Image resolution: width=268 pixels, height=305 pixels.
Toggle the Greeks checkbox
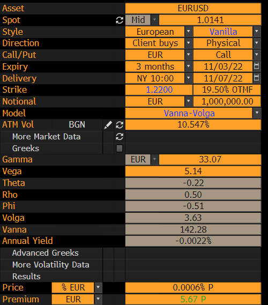point(119,148)
